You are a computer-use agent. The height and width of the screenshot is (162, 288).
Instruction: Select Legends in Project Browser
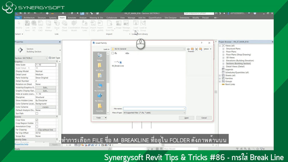click(229, 70)
